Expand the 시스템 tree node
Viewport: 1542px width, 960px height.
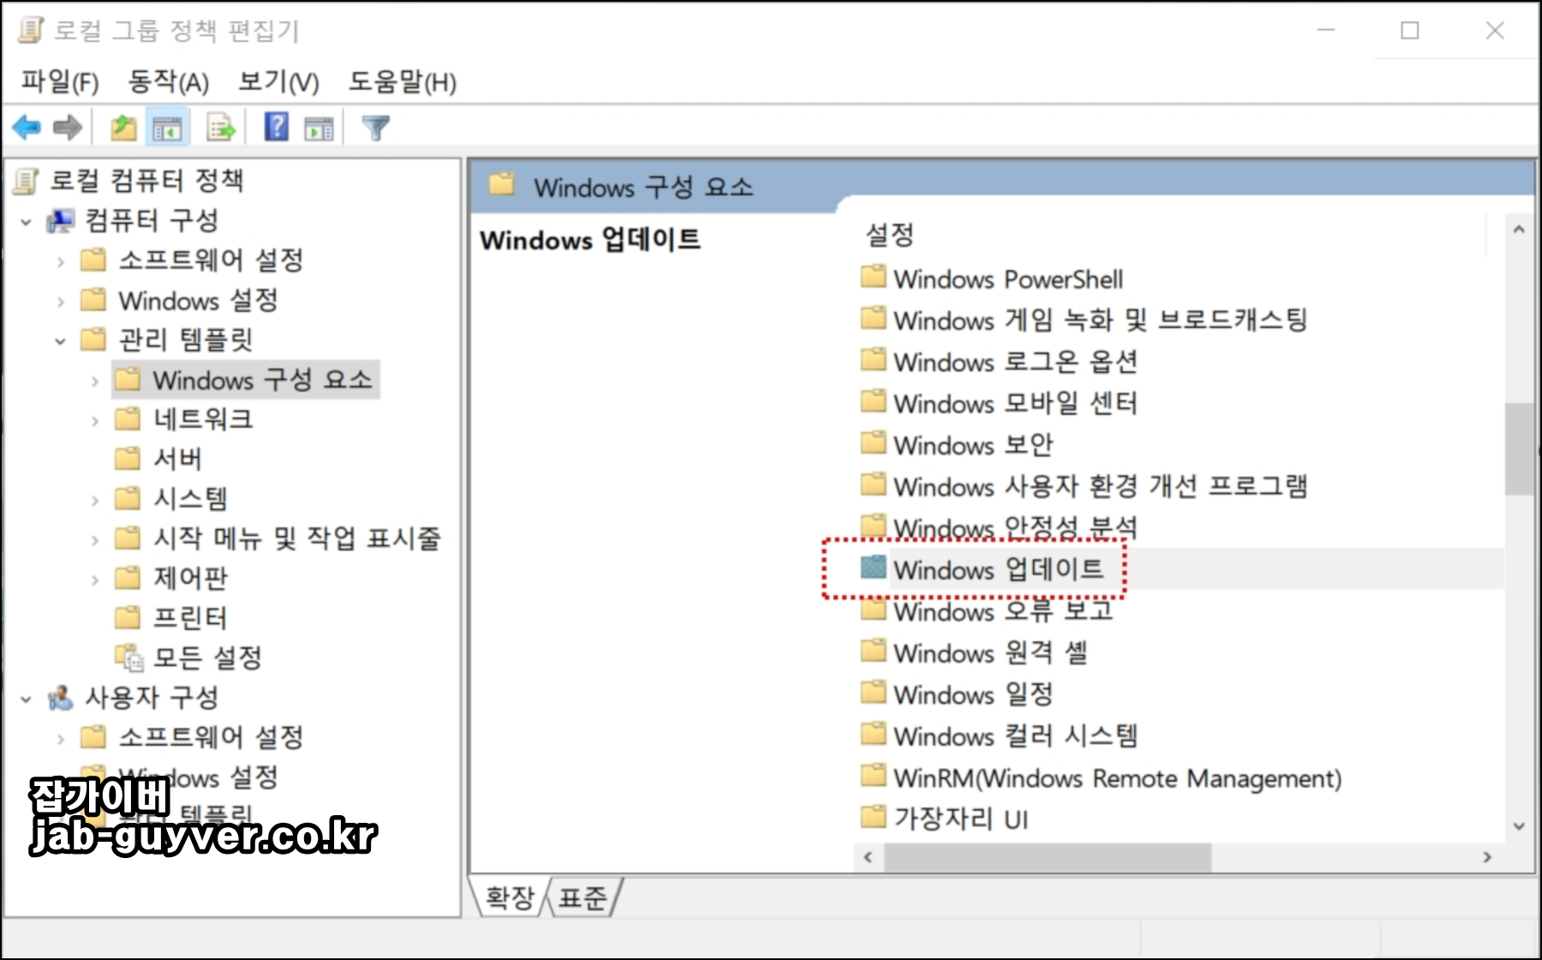tap(95, 501)
